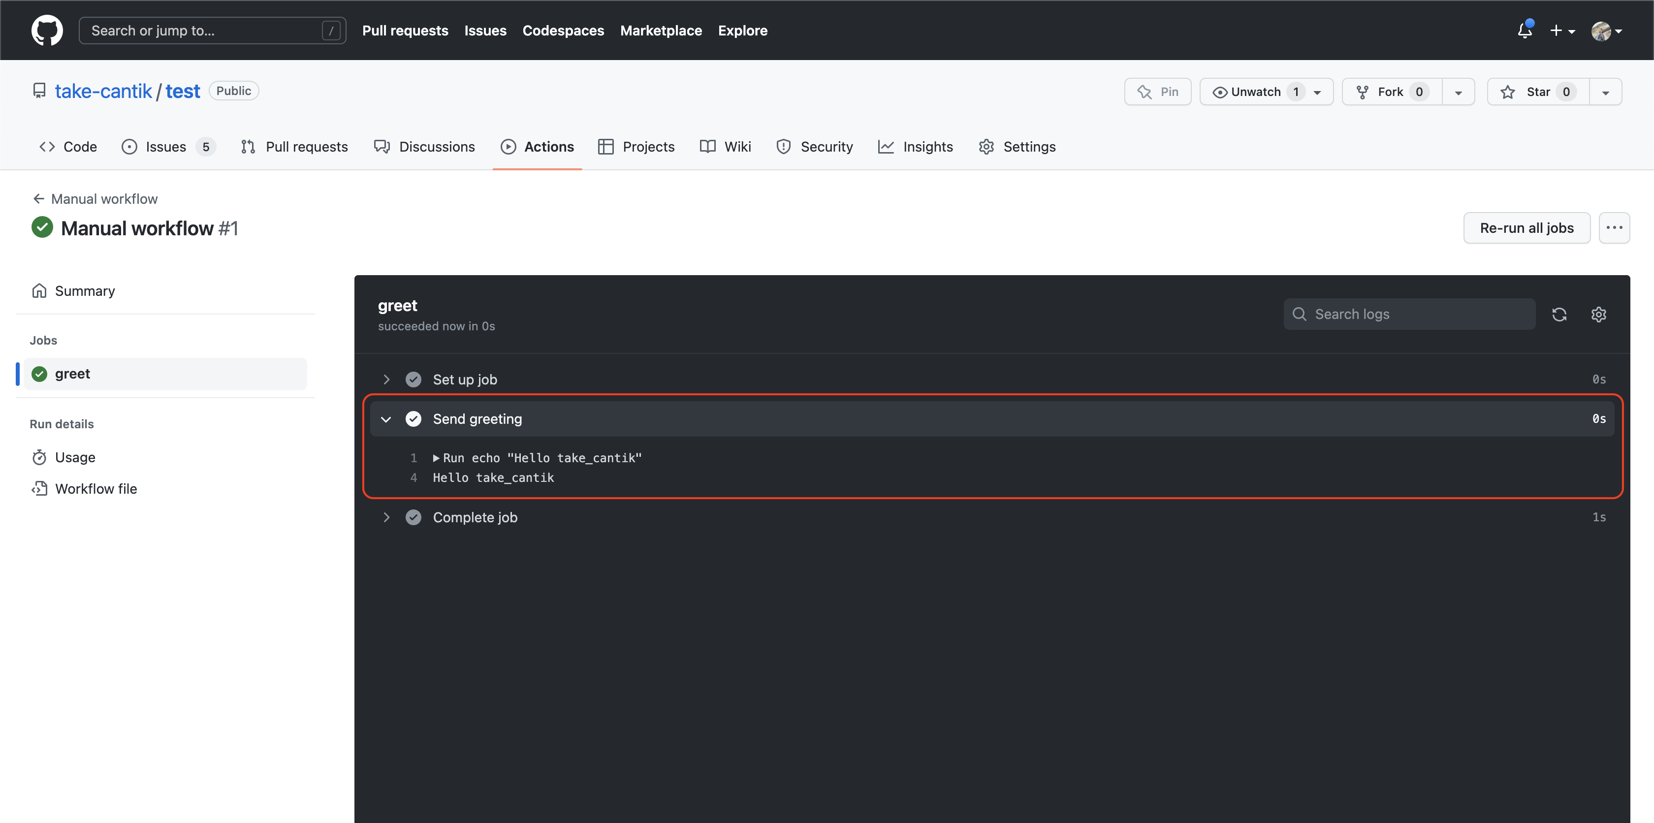
Task: Toggle Unwatch for this repository
Action: point(1255,92)
